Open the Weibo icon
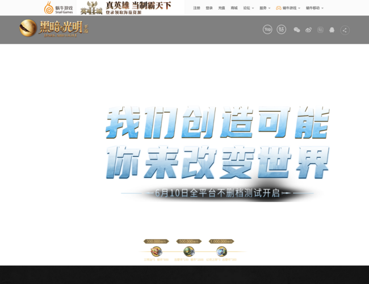This screenshot has width=369, height=284. point(308,30)
